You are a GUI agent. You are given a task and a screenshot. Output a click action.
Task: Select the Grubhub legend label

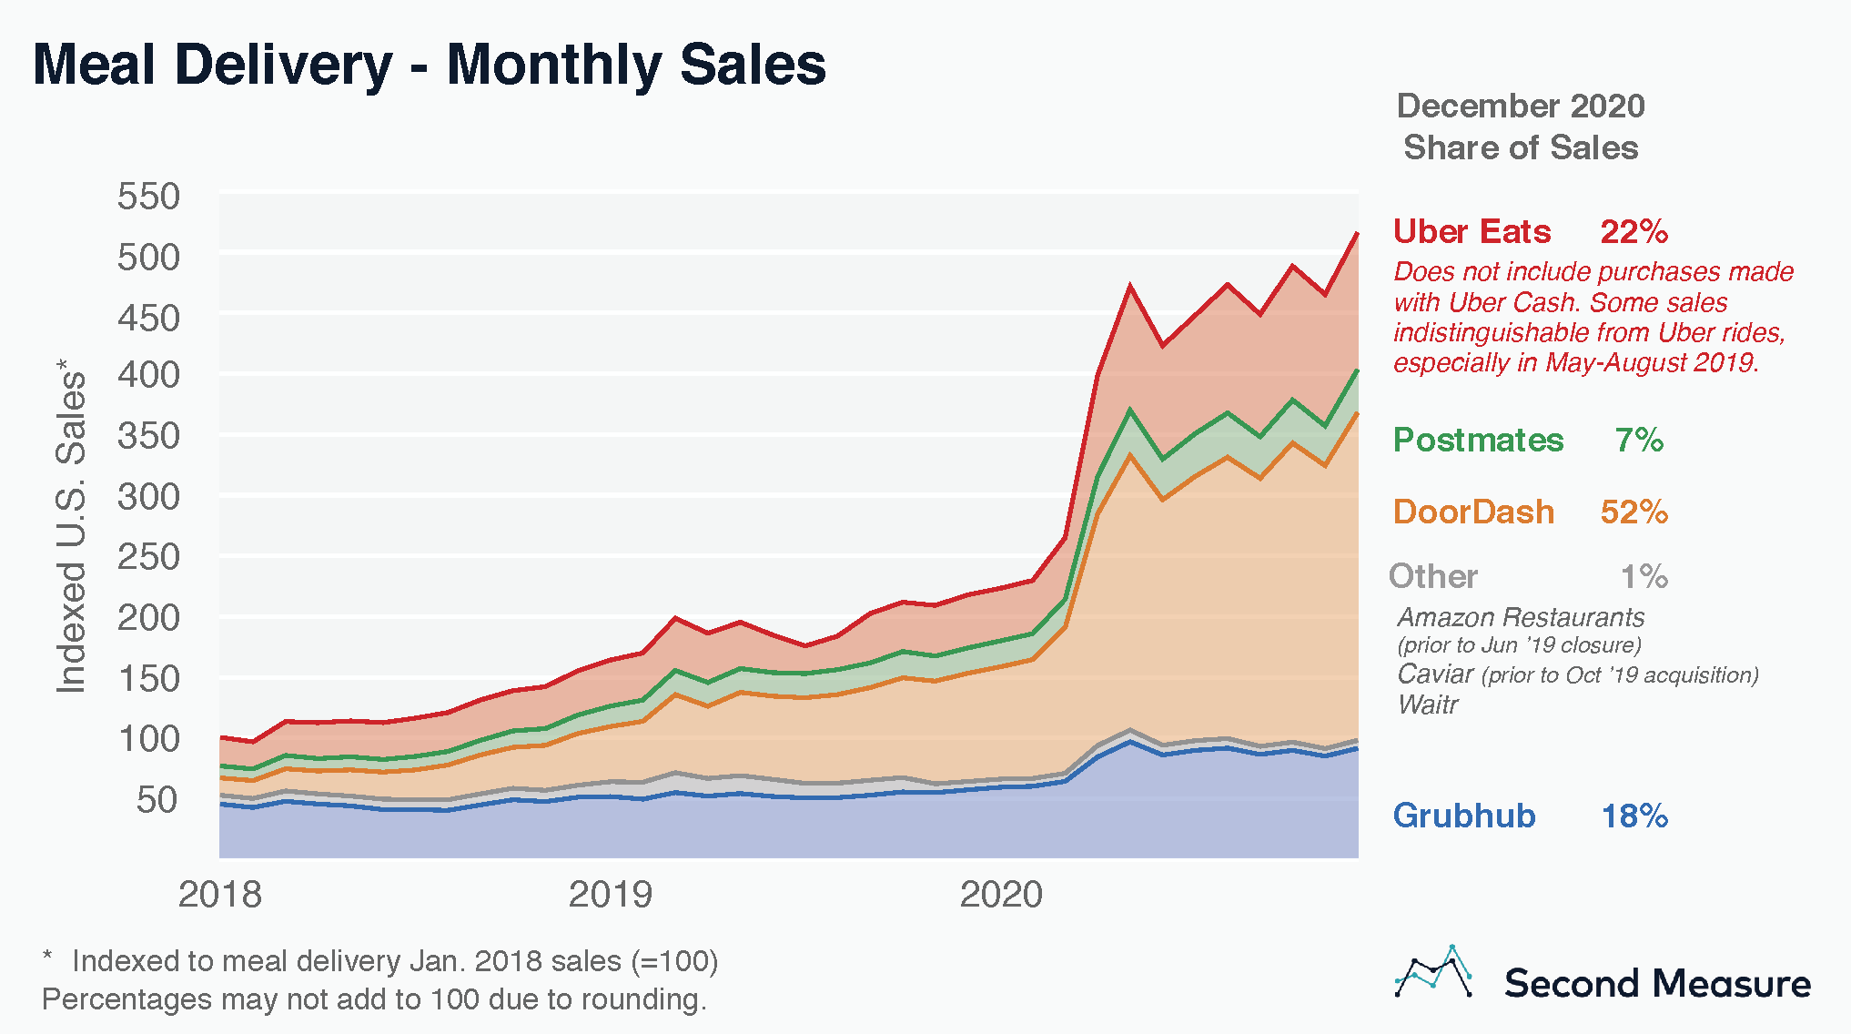pyautogui.click(x=1464, y=816)
